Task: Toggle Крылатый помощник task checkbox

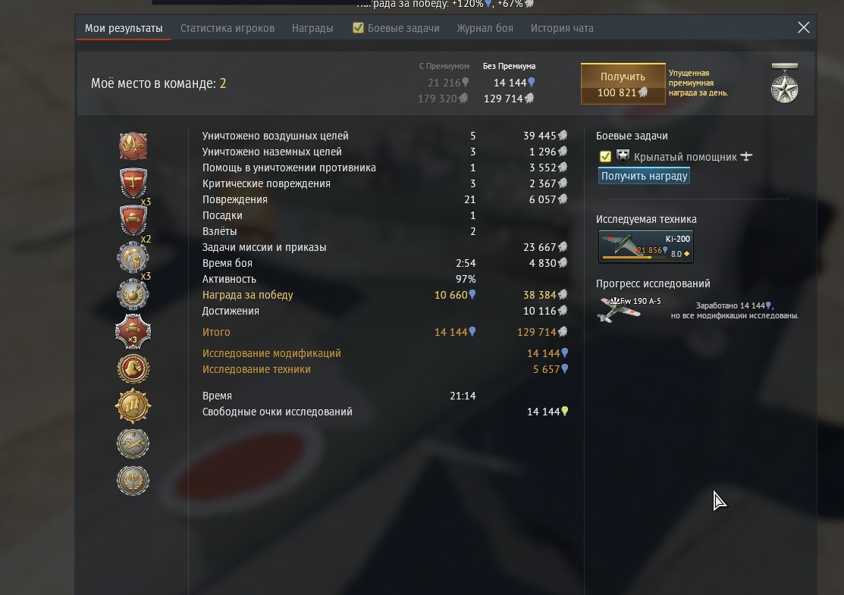Action: point(605,157)
